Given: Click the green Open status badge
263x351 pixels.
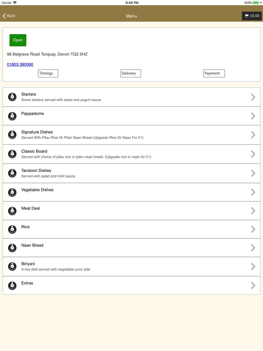Looking at the screenshot, I should click(18, 40).
